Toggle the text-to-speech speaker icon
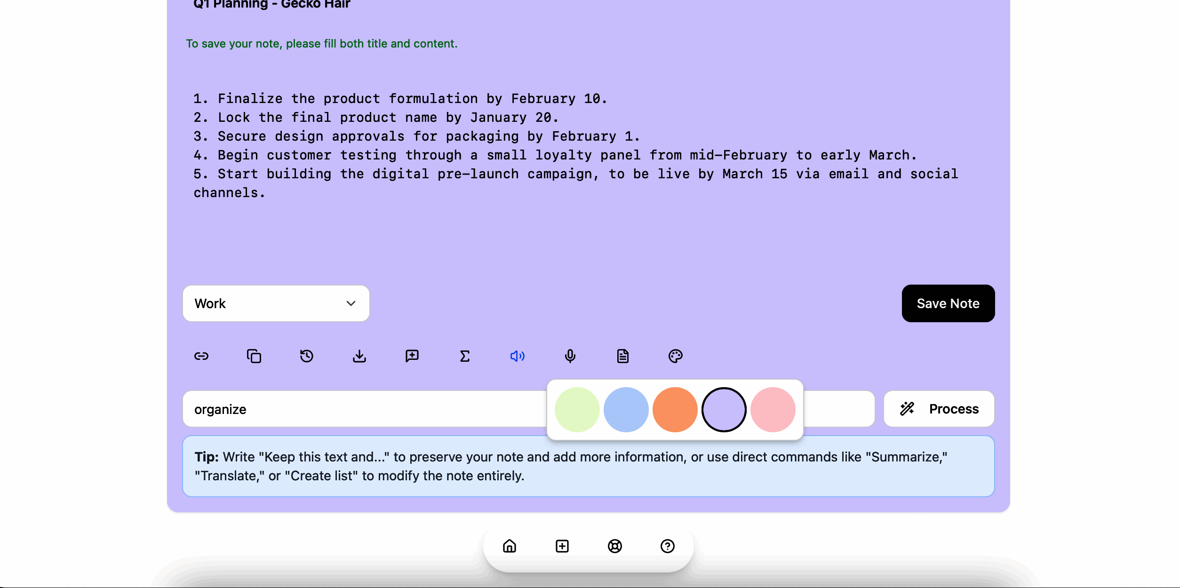This screenshot has width=1180, height=588. (518, 356)
